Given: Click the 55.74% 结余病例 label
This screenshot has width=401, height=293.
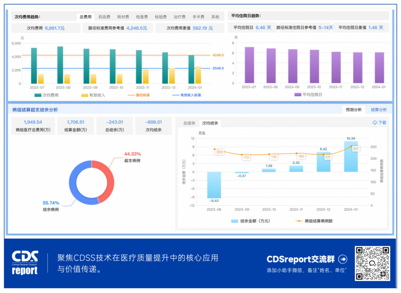Looking at the screenshot, I should 50,206.
